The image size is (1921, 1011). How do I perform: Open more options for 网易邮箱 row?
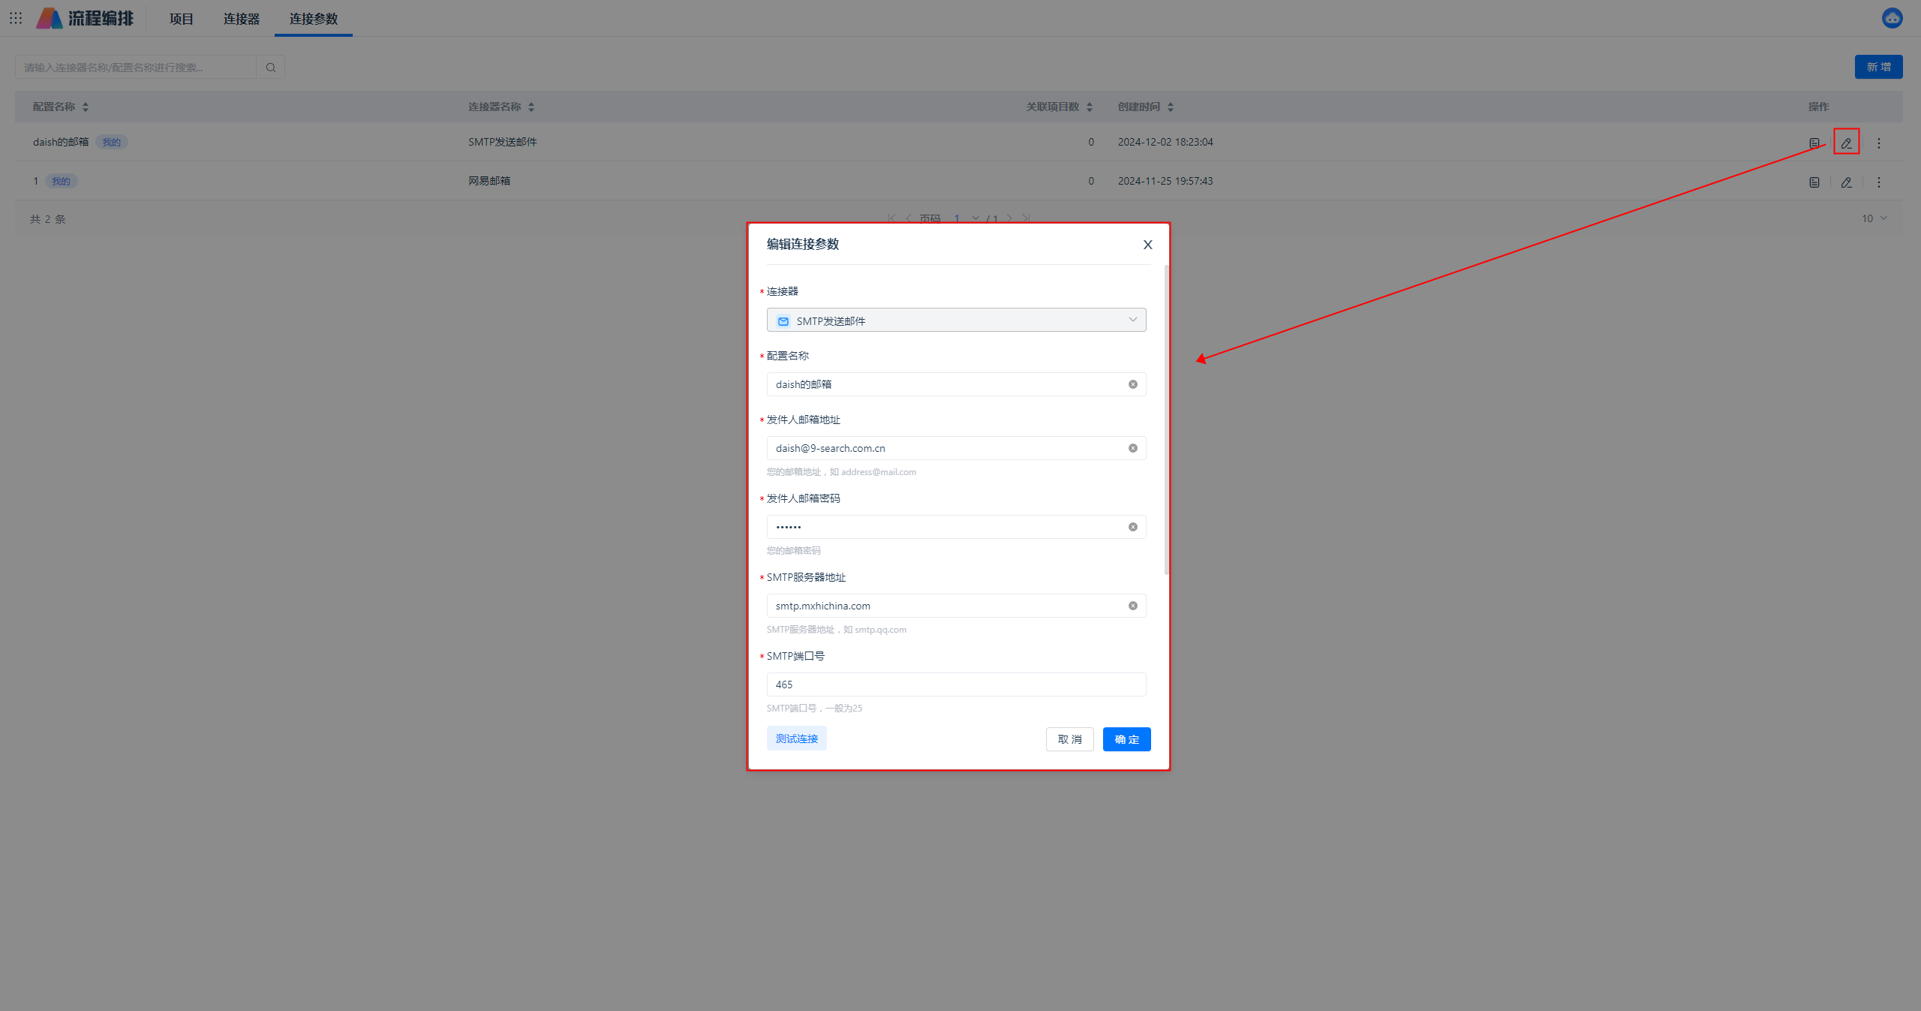click(x=1879, y=182)
